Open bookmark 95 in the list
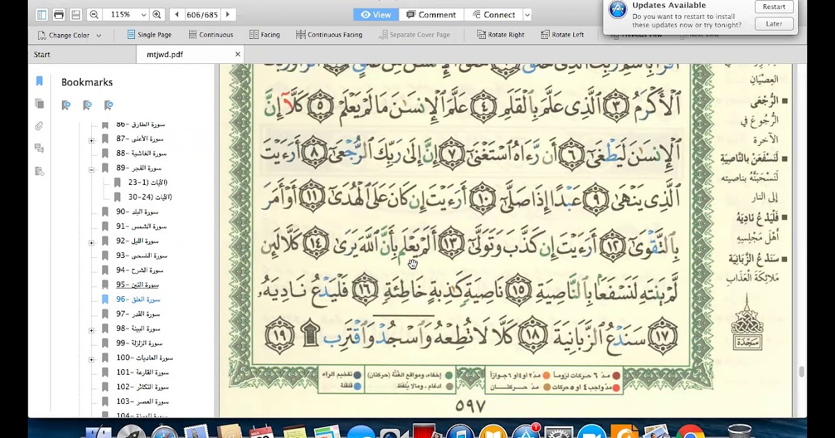The width and height of the screenshot is (835, 438). click(x=137, y=285)
